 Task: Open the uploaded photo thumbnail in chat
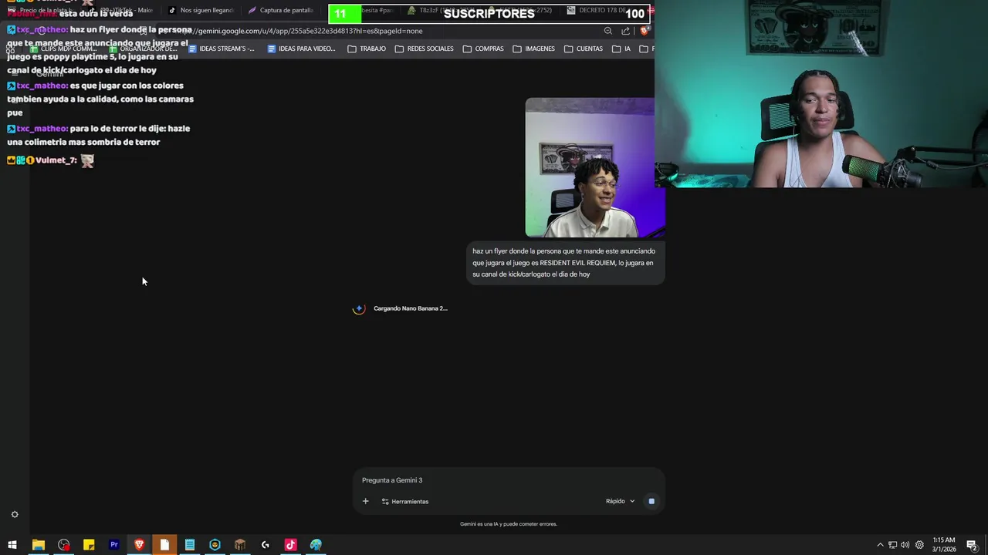pyautogui.click(x=595, y=167)
